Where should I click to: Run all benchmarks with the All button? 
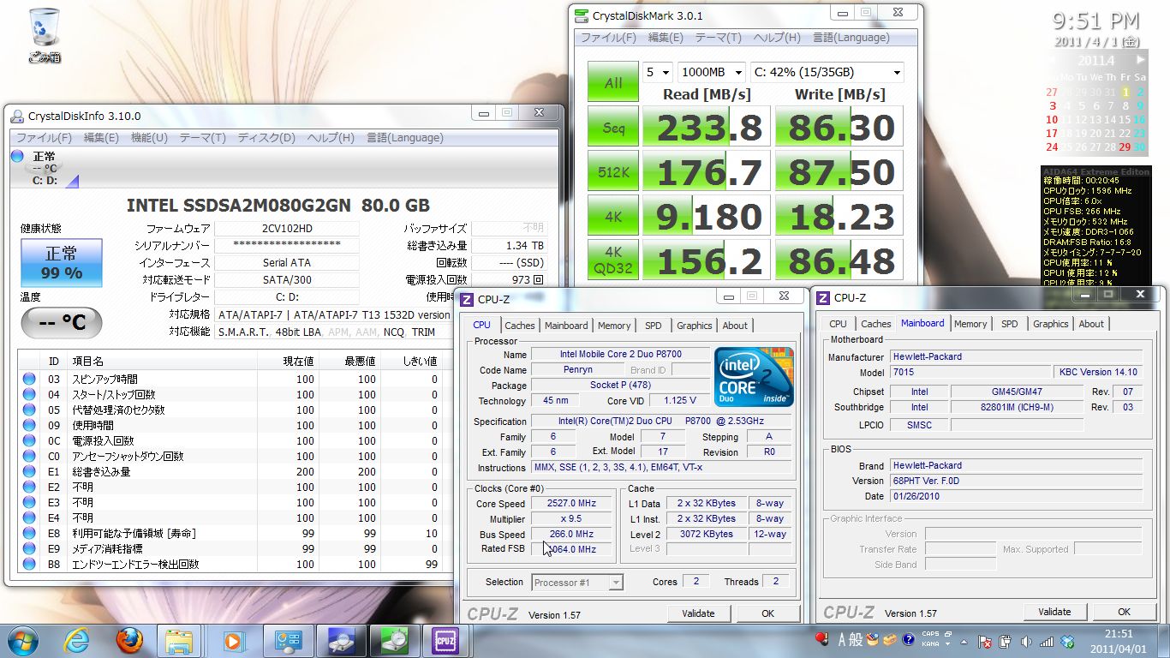(613, 82)
